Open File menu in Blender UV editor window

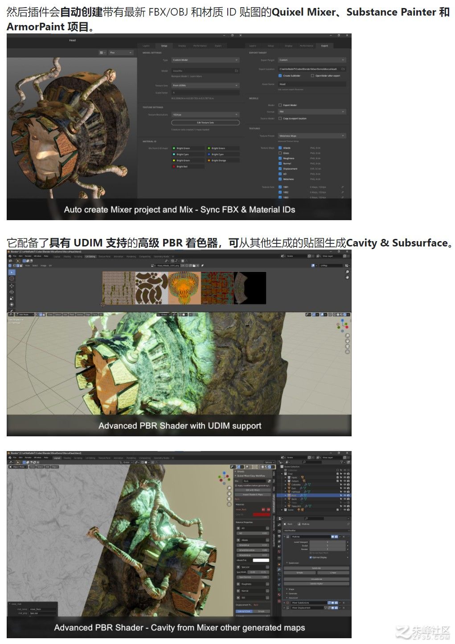14,256
